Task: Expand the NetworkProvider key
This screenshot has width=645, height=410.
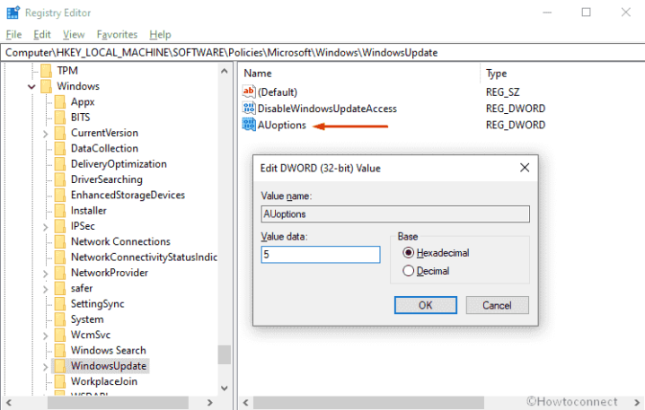Action: click(x=46, y=274)
